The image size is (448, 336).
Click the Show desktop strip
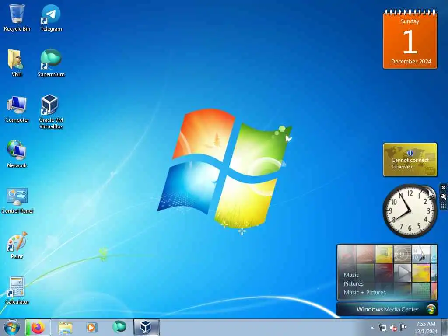[x=445, y=327]
